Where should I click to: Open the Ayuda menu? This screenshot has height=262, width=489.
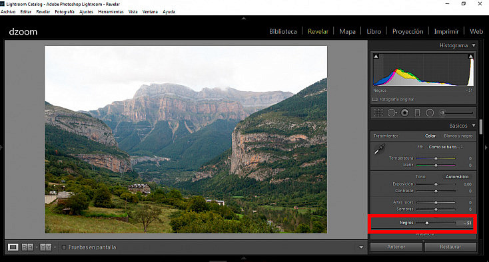coord(169,12)
